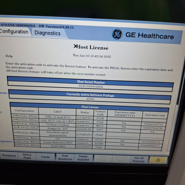
Task: Click the Currently Active Software Package header
Action: tap(90, 95)
